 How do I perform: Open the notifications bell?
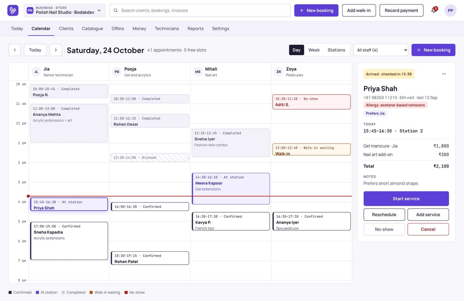pyautogui.click(x=434, y=10)
